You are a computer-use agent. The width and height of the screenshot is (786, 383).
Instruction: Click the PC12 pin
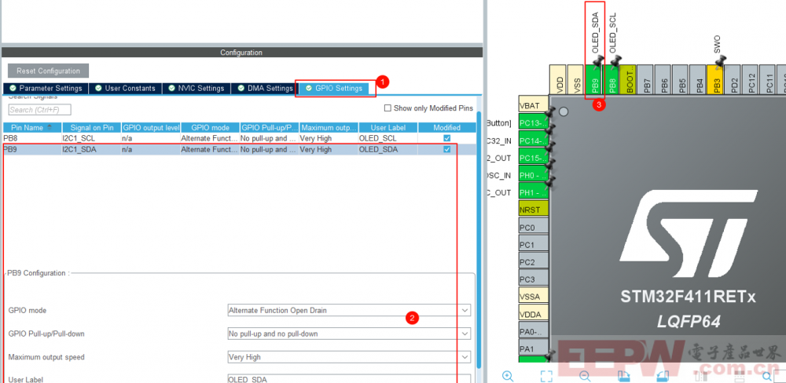pos(751,79)
